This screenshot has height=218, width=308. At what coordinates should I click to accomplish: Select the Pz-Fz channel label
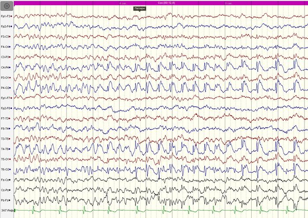(6, 200)
